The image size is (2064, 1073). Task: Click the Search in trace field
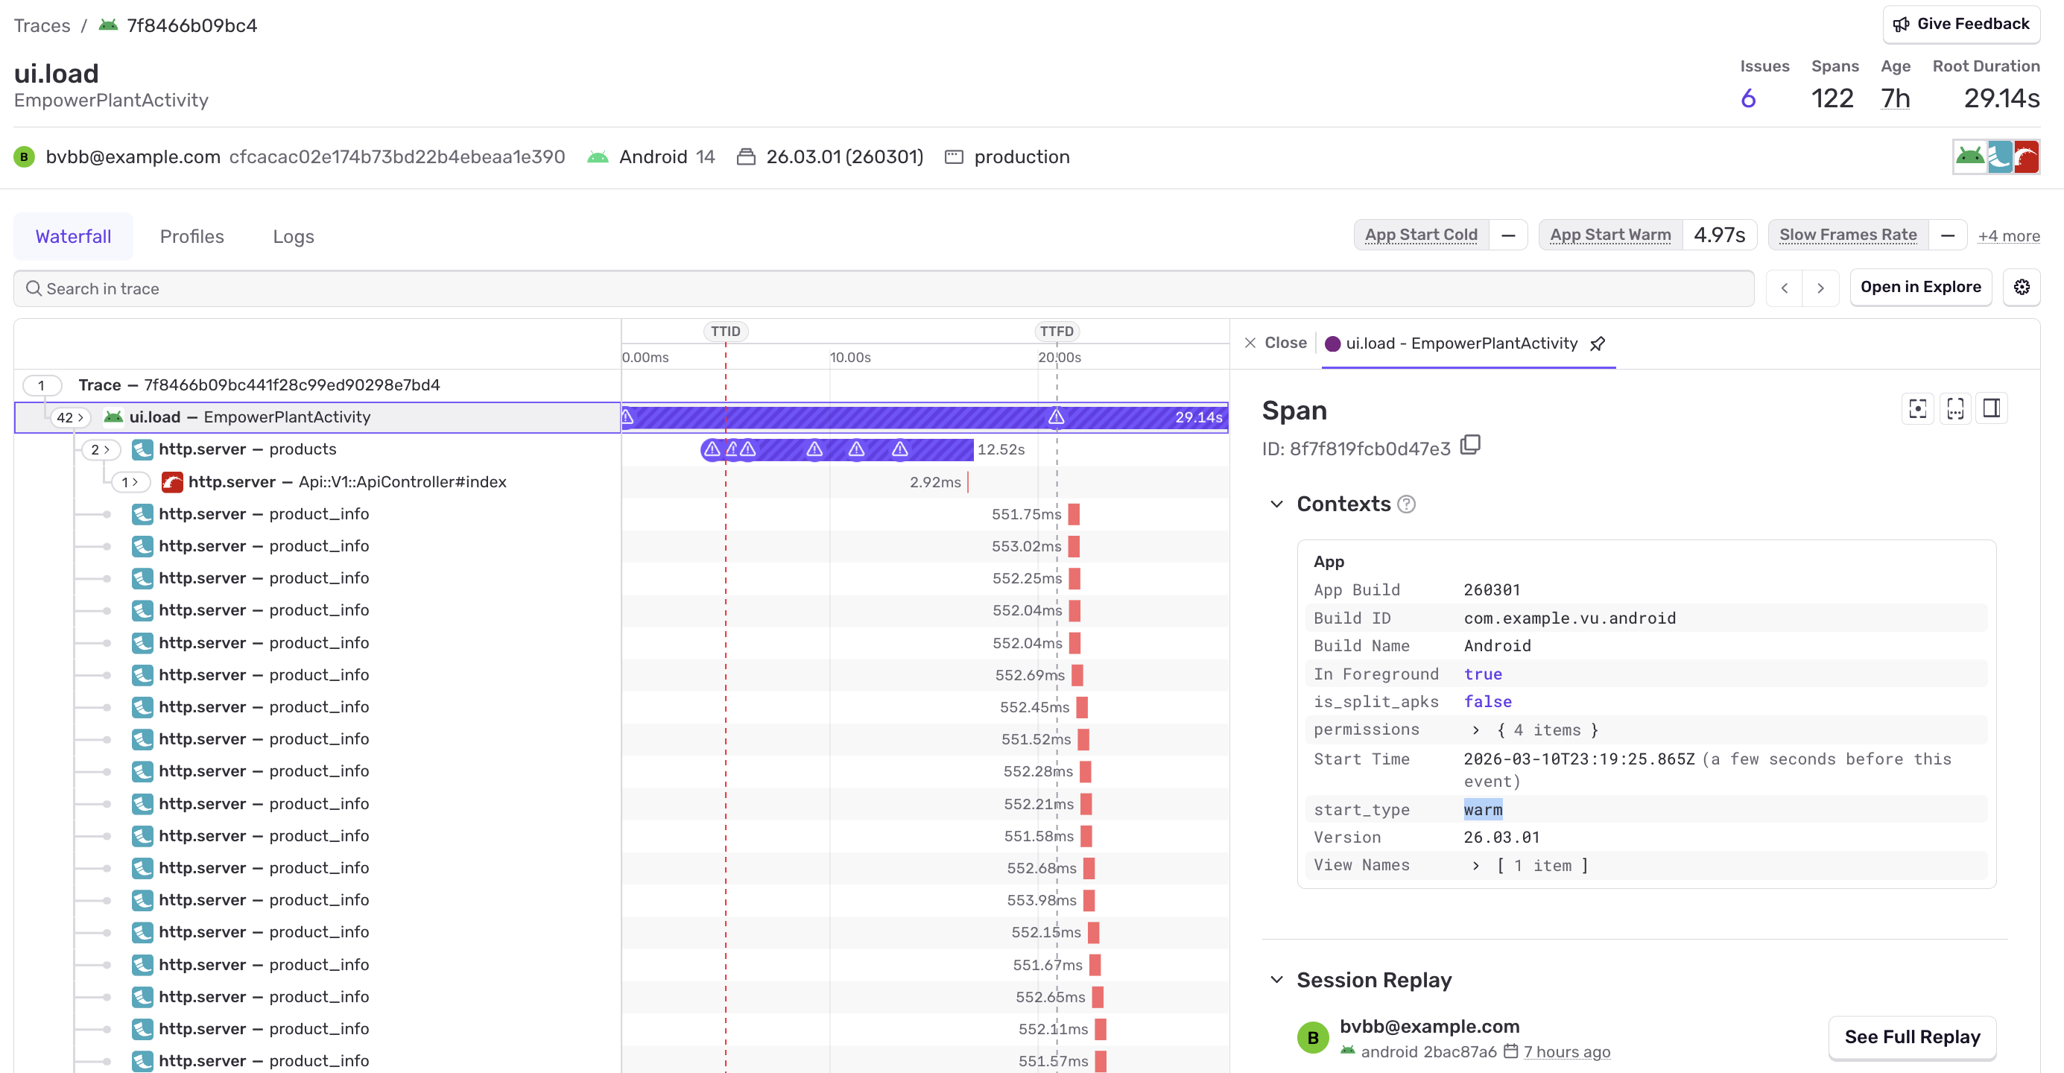pos(881,288)
